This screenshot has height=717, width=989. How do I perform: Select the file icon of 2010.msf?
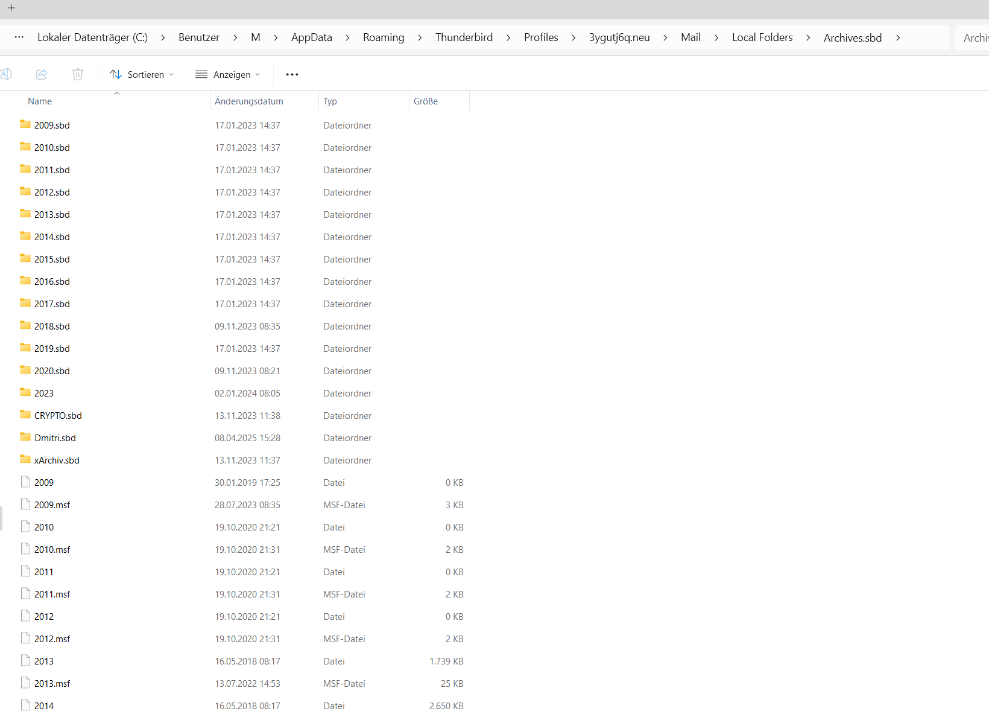click(25, 549)
